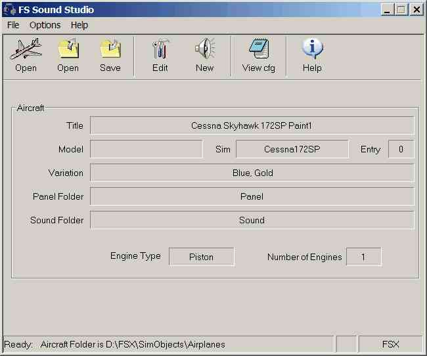Click the Open folder icon
427x356 pixels.
click(68, 48)
